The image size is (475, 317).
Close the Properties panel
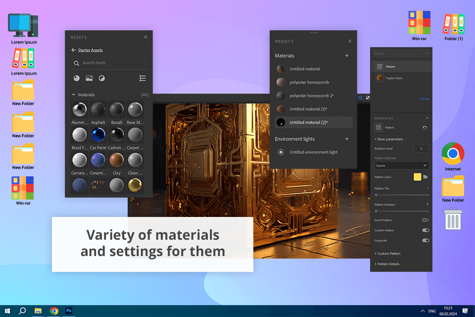(x=427, y=118)
